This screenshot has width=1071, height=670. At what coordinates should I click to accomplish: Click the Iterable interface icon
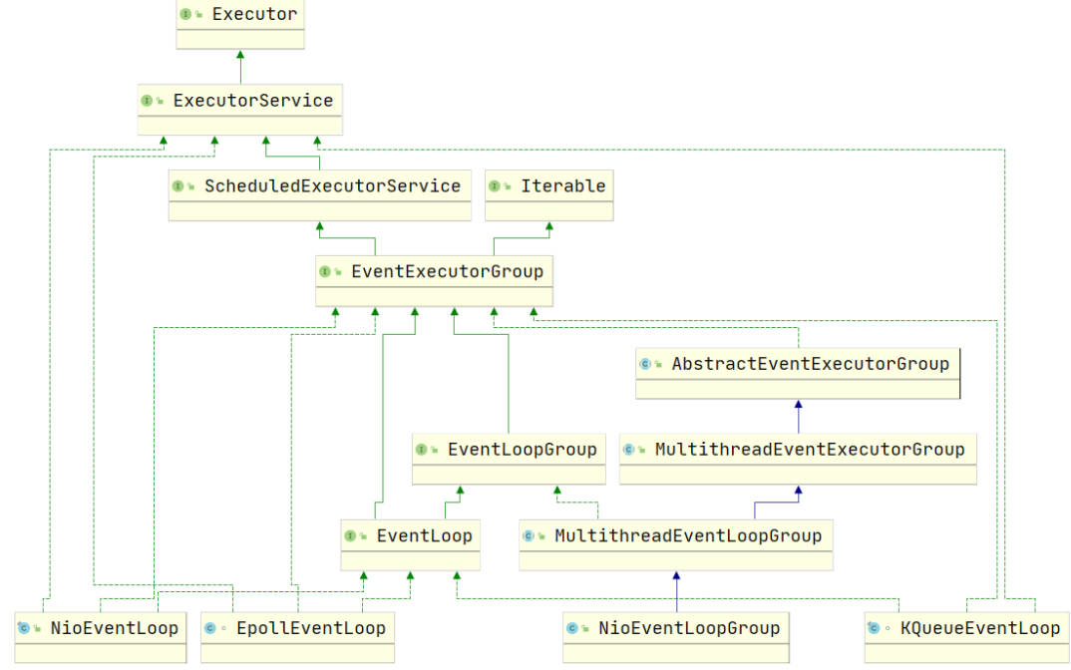(496, 186)
